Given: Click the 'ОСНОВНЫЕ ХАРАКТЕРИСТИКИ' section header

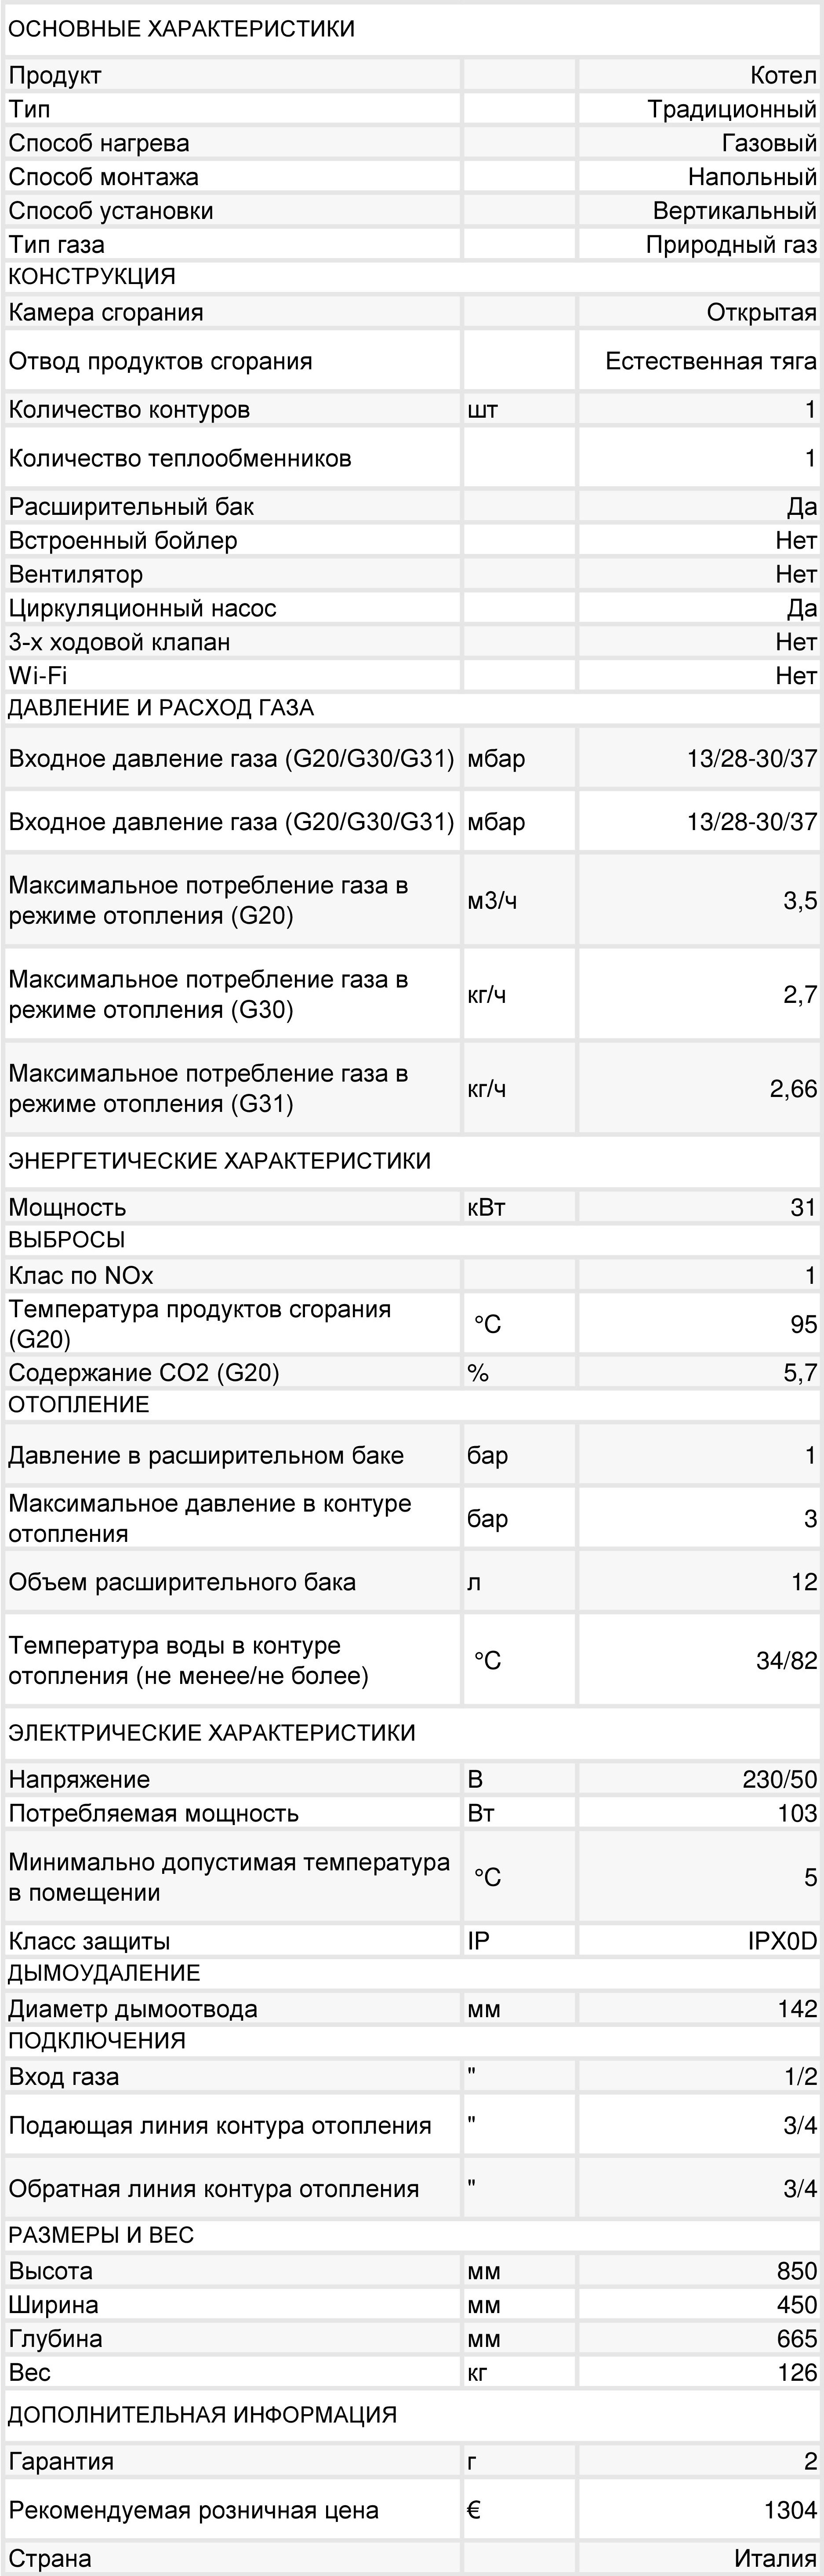Looking at the screenshot, I should tap(181, 29).
